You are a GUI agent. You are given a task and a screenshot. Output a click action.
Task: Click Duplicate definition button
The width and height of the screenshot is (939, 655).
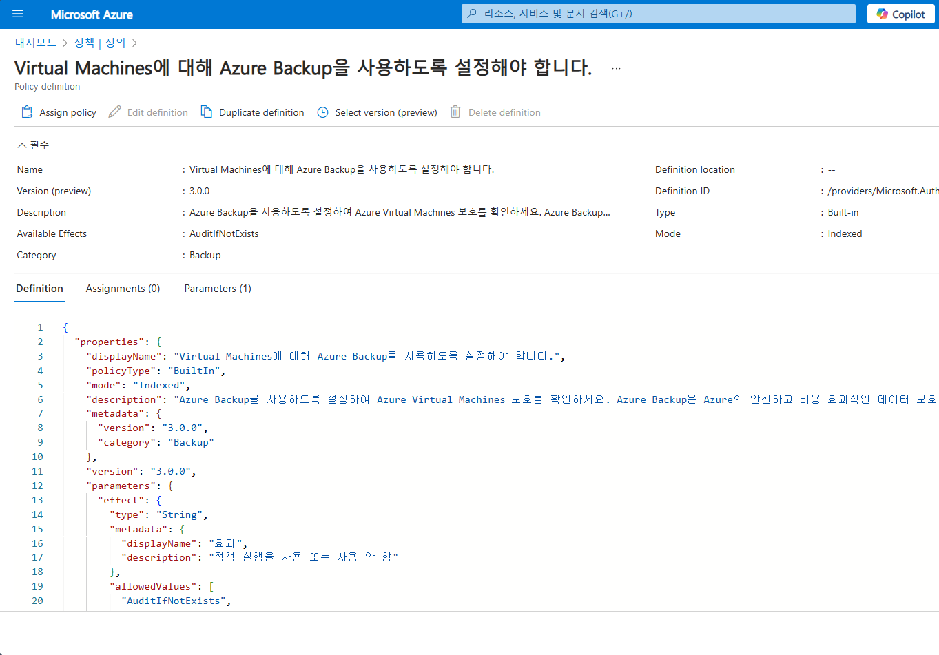pyautogui.click(x=252, y=112)
